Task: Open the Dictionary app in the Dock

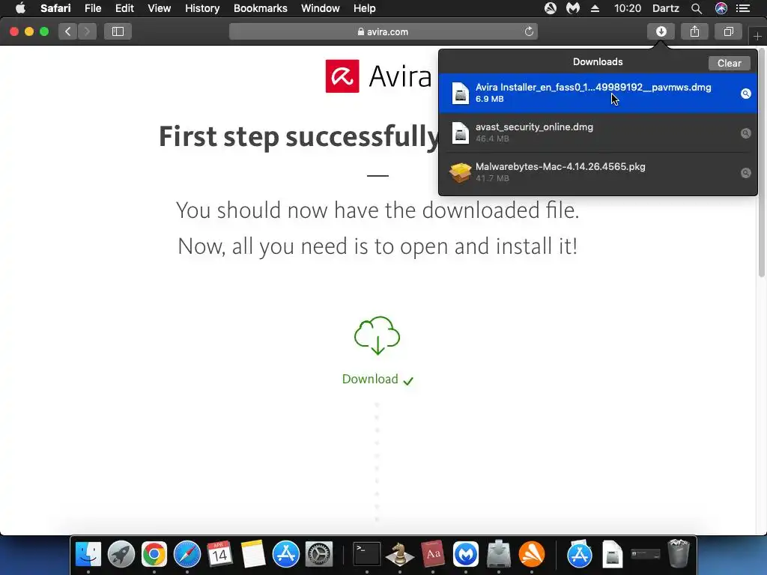Action: click(433, 554)
